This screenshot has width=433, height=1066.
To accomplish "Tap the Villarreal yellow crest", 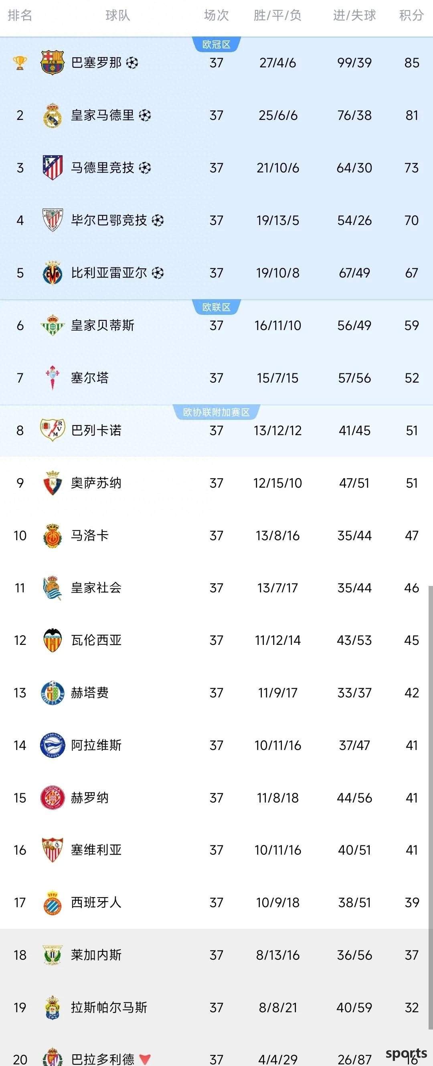I will click(52, 273).
